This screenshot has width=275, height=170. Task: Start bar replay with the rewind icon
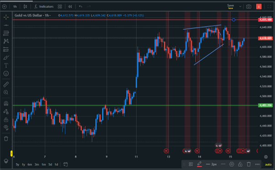point(70,7)
